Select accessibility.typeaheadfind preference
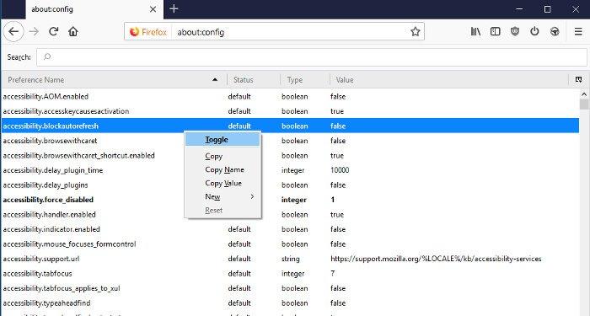Screen dimensions: 590x316 [290, 303]
